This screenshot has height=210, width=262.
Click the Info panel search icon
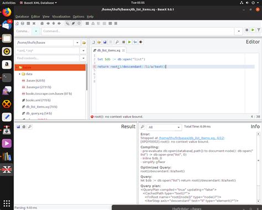143,127
